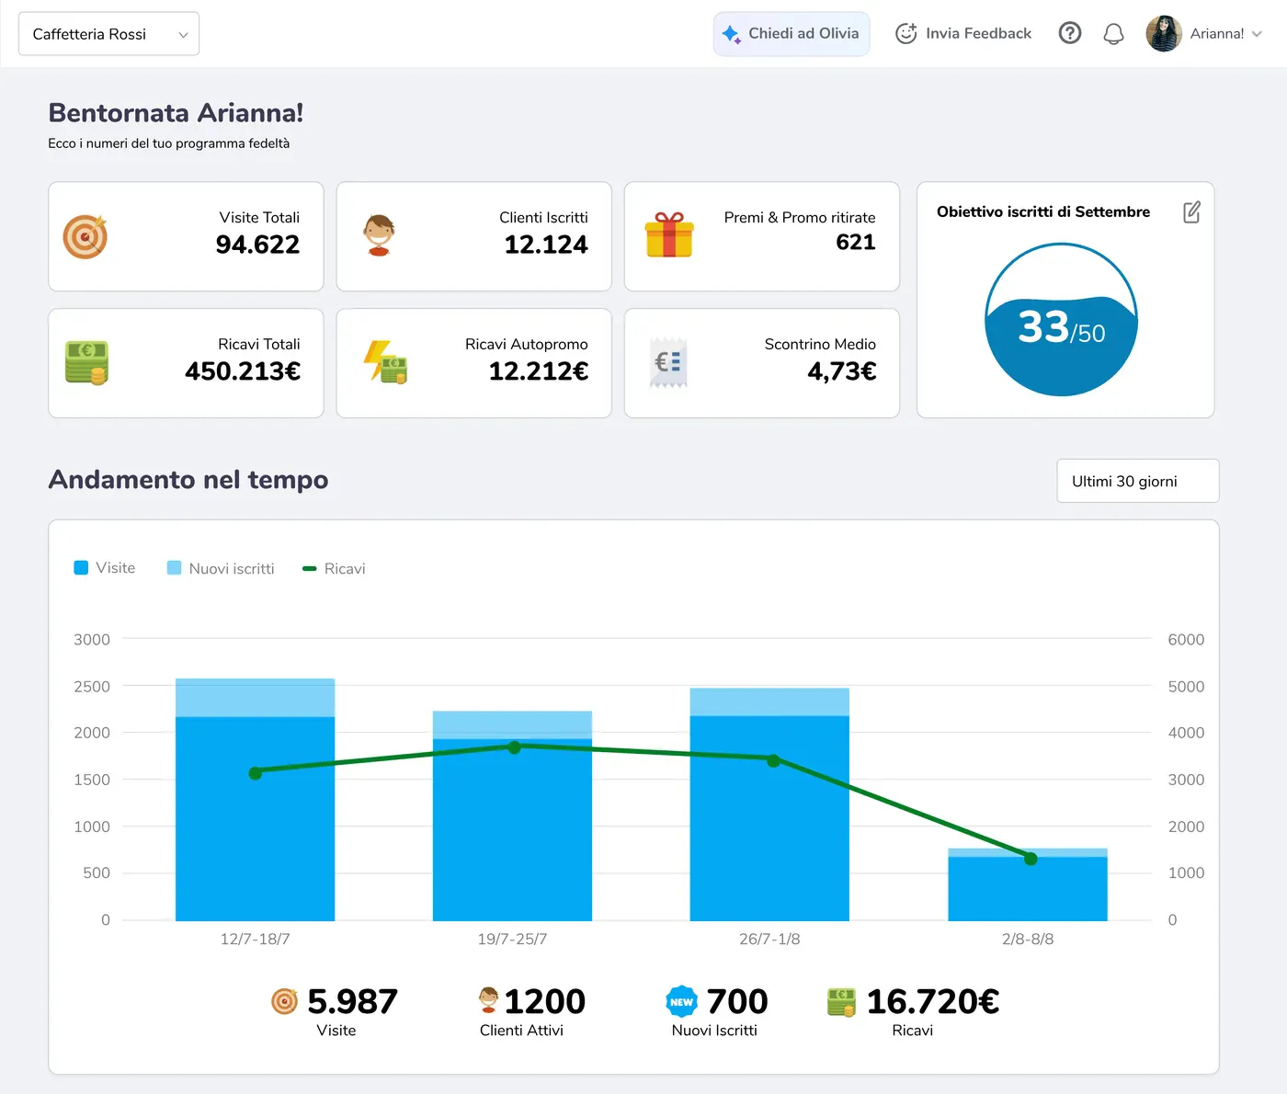Click the Ricavi Autopromo value 12.212€

pos(539,371)
